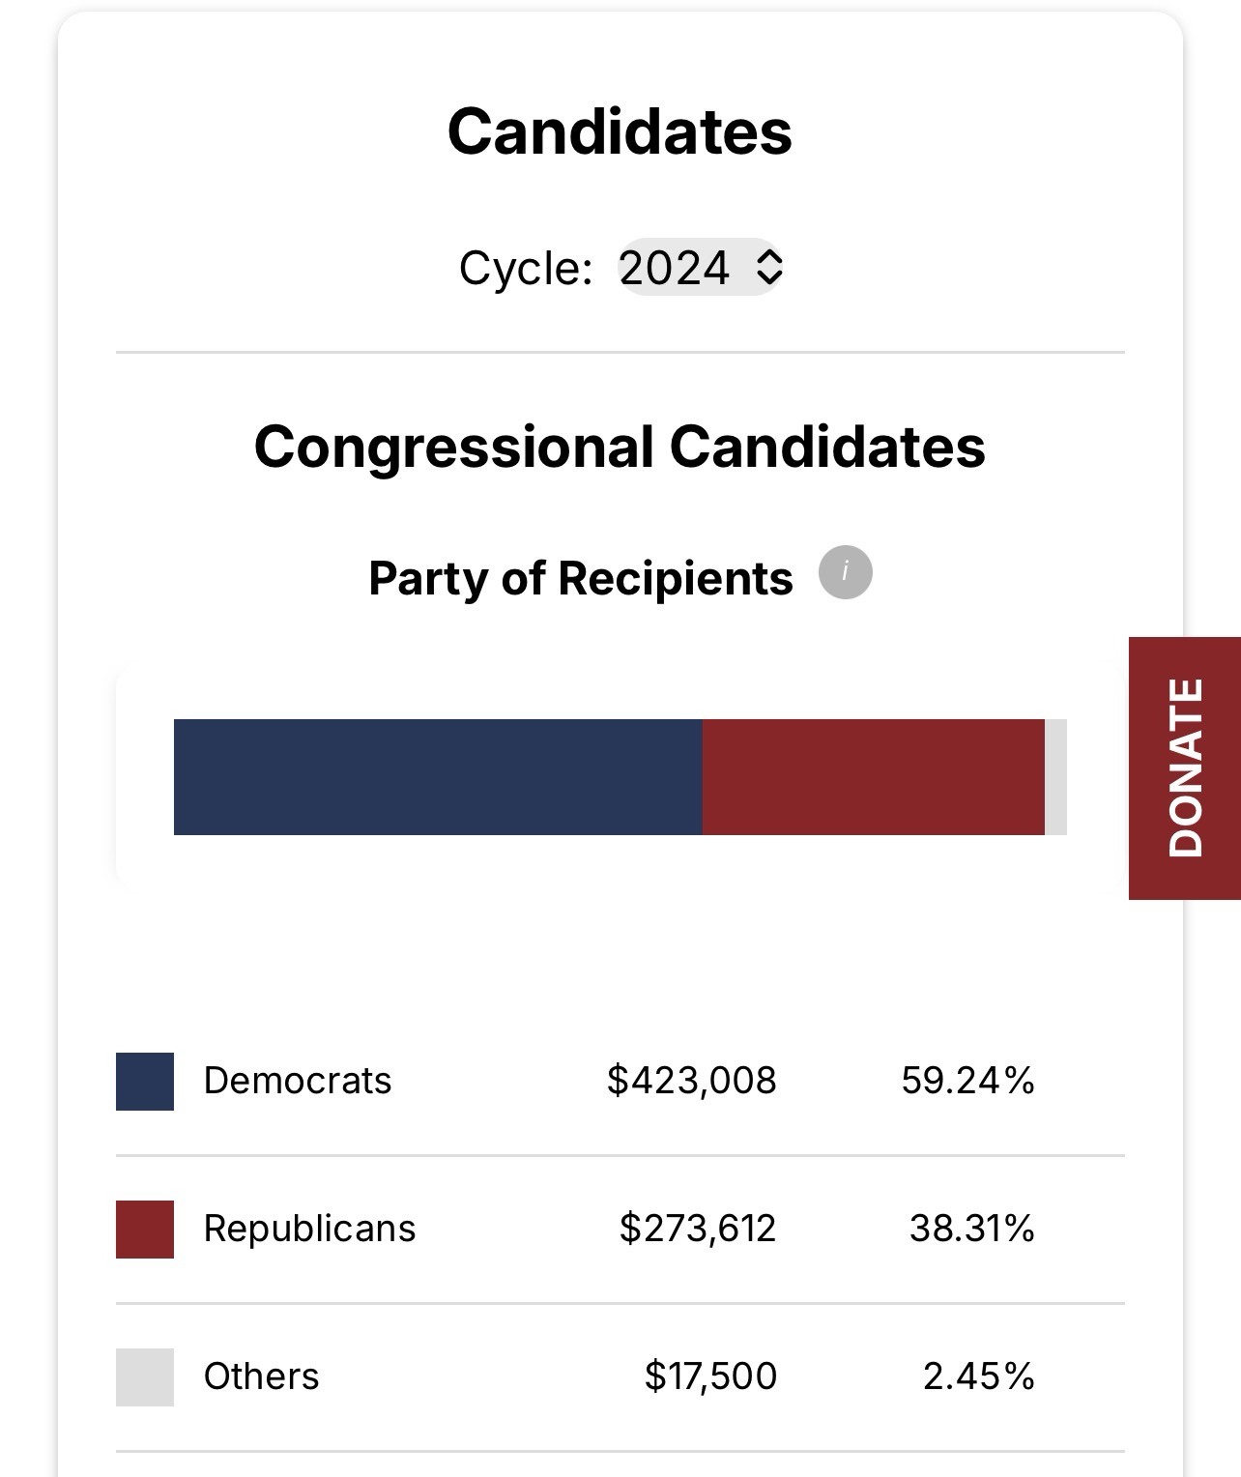1241x1477 pixels.
Task: Click the Party of Recipients info icon
Action: (846, 572)
